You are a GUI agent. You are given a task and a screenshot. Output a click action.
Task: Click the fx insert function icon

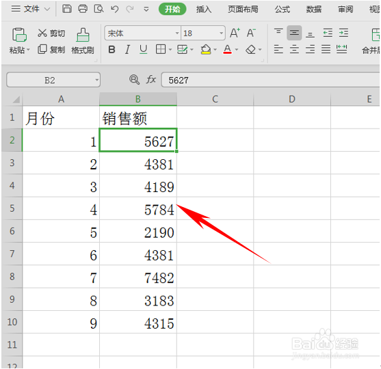point(151,79)
